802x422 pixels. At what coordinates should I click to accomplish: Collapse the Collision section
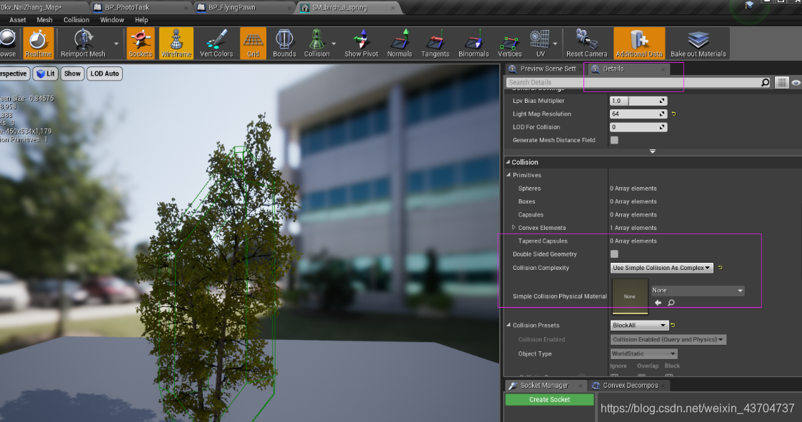(x=508, y=162)
